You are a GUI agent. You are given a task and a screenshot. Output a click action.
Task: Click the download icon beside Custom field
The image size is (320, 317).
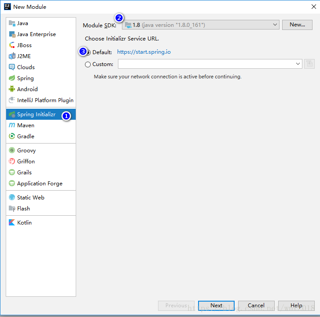[x=309, y=64]
